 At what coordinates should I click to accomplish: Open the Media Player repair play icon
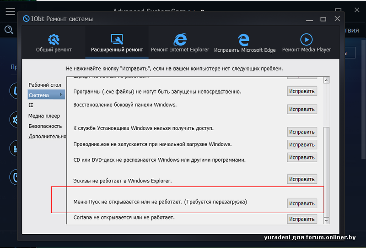pos(307,39)
